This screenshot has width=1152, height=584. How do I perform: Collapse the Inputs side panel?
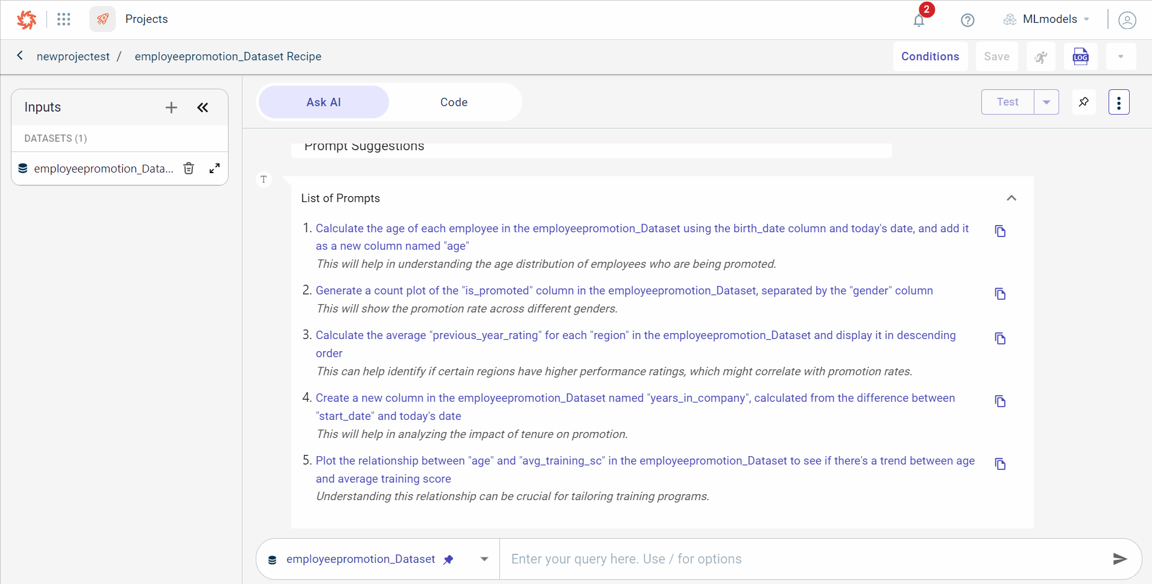(x=203, y=107)
